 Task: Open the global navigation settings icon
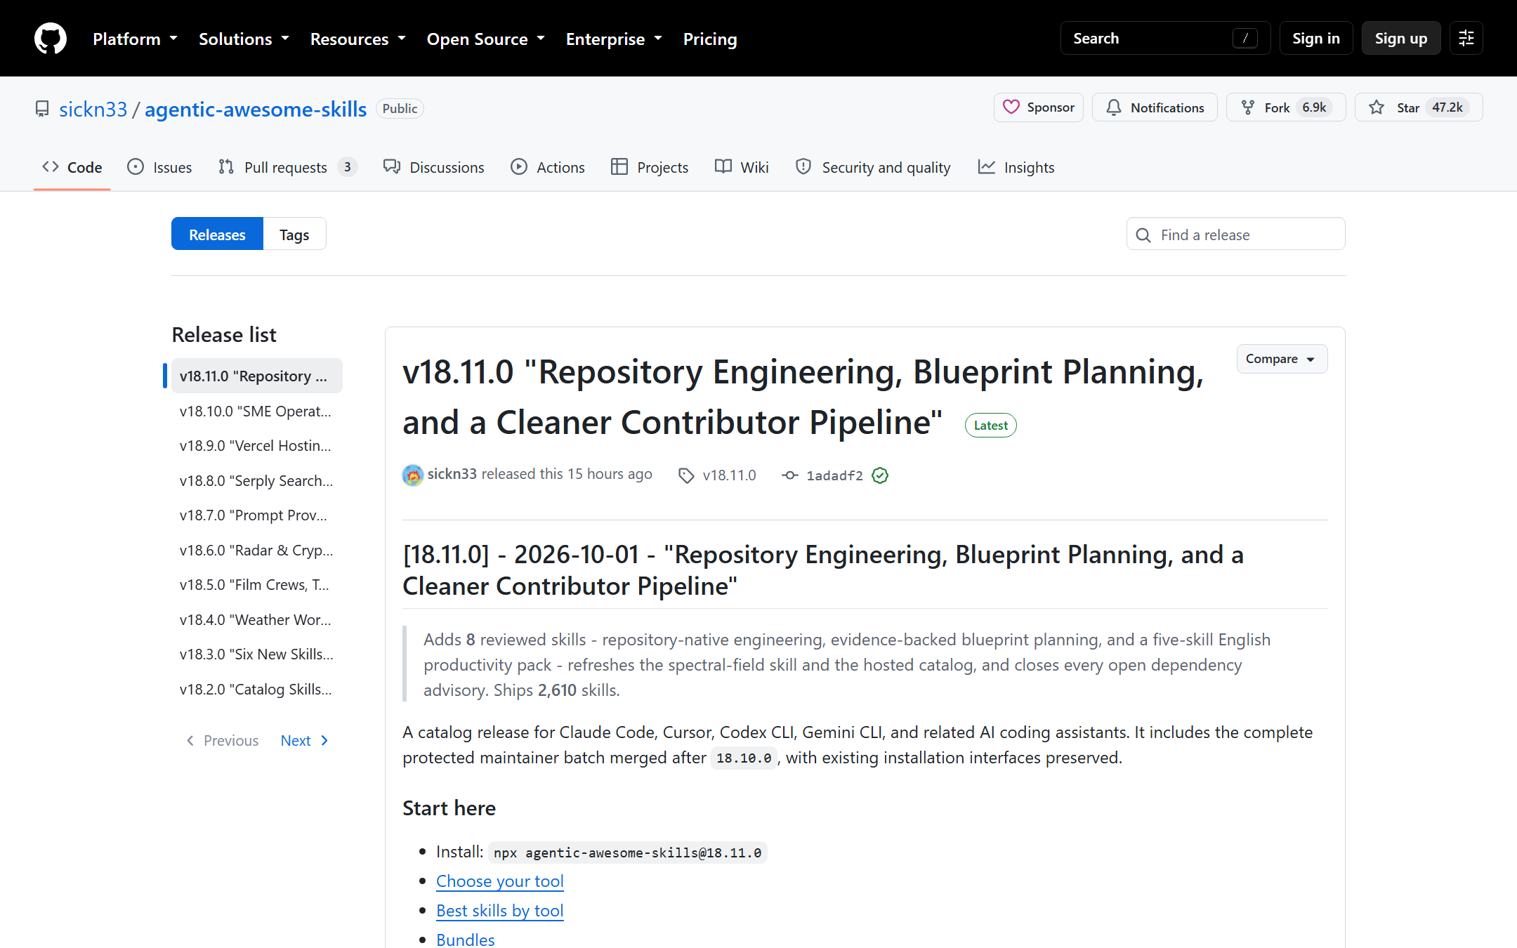click(x=1466, y=38)
